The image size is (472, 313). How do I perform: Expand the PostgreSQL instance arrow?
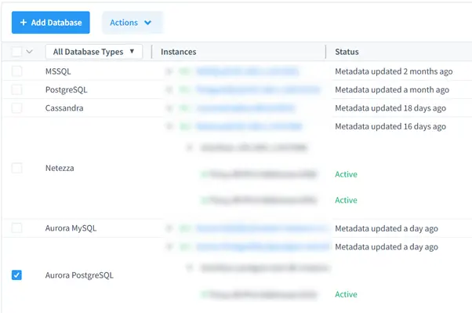point(169,89)
